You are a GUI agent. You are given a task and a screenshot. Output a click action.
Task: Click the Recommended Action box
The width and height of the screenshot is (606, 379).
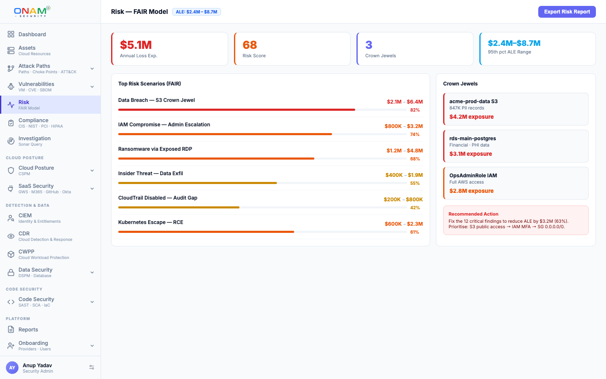(x=516, y=220)
